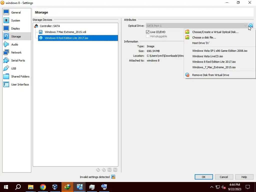Open the Shared Folders settings category
Screen dimensions: 256x192
coord(17,76)
